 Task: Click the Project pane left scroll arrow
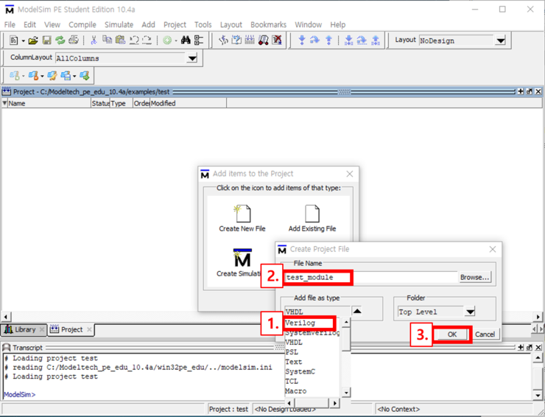pos(6,317)
